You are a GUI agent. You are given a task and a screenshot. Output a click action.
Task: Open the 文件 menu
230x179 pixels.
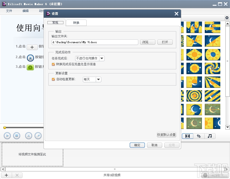tap(9, 11)
